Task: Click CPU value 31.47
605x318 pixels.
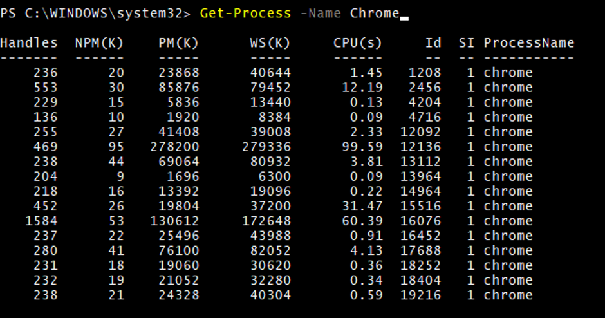Action: [362, 207]
